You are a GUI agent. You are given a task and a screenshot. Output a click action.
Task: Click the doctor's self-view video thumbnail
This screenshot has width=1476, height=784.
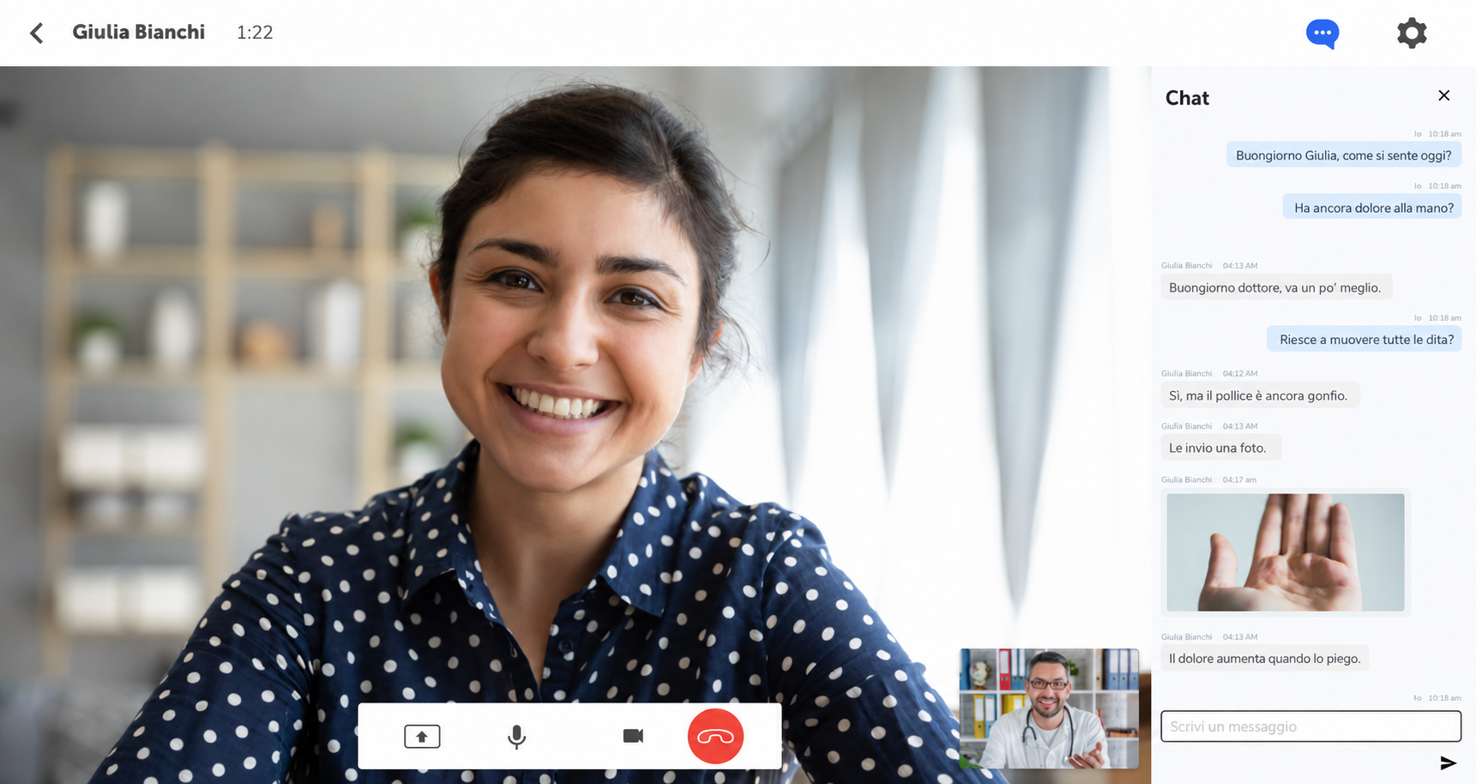coord(1049,709)
